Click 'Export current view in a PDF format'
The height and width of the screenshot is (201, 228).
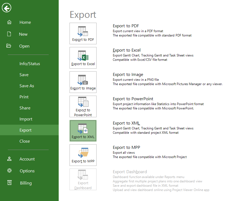pyautogui.click(x=138, y=31)
